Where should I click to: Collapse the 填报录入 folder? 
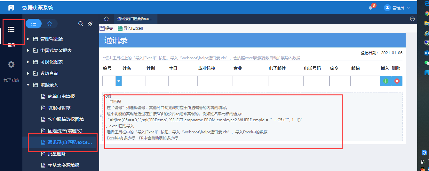28,85
